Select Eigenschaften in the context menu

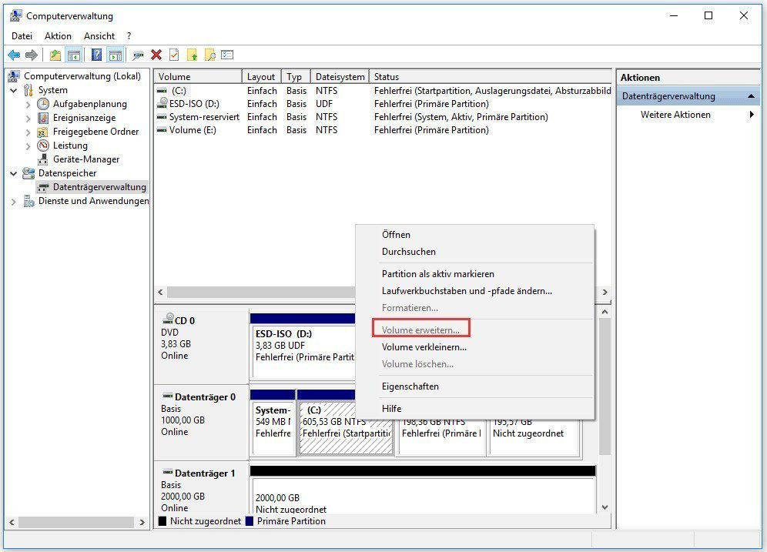tap(410, 386)
